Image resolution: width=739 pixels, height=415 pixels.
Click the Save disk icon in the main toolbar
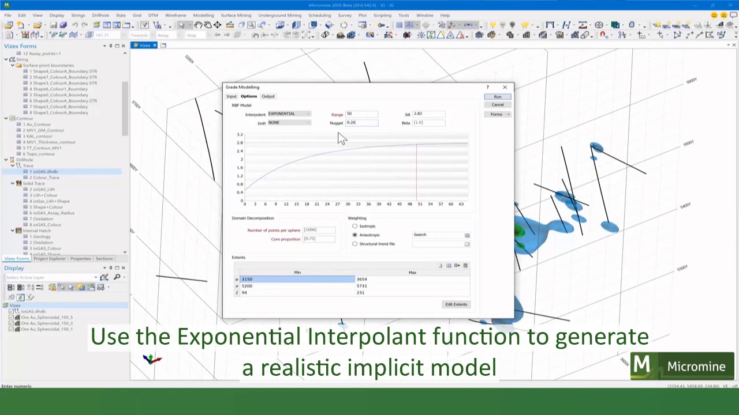[54, 25]
